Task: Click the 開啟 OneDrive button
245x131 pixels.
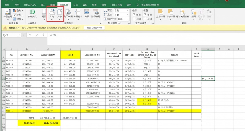Action: tap(94, 28)
